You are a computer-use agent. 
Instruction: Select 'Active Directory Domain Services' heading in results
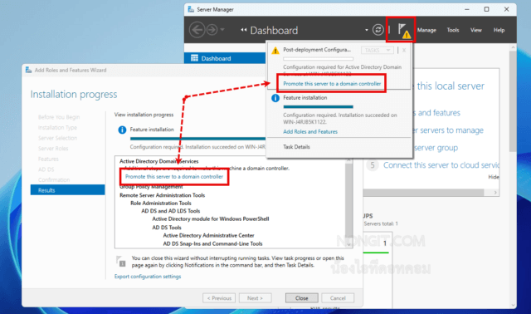(158, 161)
